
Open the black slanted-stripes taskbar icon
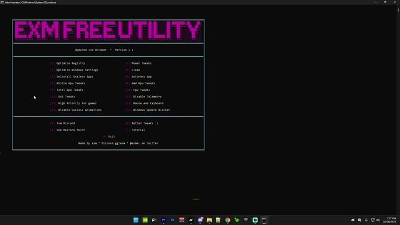pos(191,220)
